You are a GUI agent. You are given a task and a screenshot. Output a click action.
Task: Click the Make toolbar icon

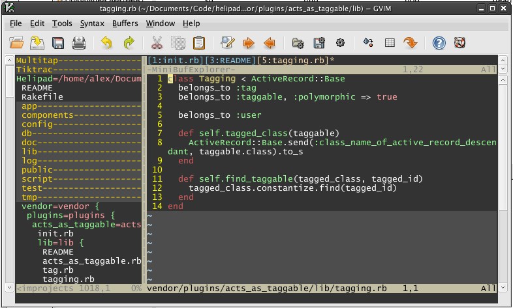(368, 42)
